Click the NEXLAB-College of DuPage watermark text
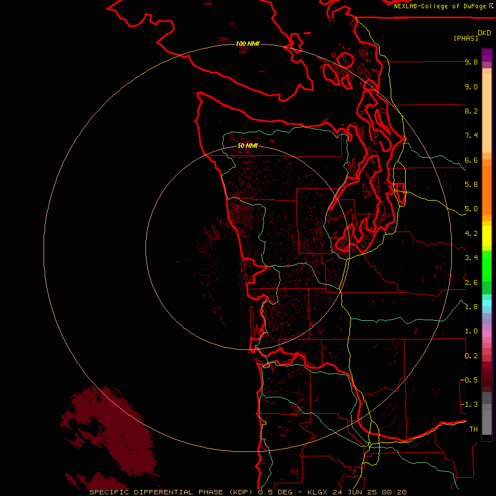496x496 pixels. [440, 6]
